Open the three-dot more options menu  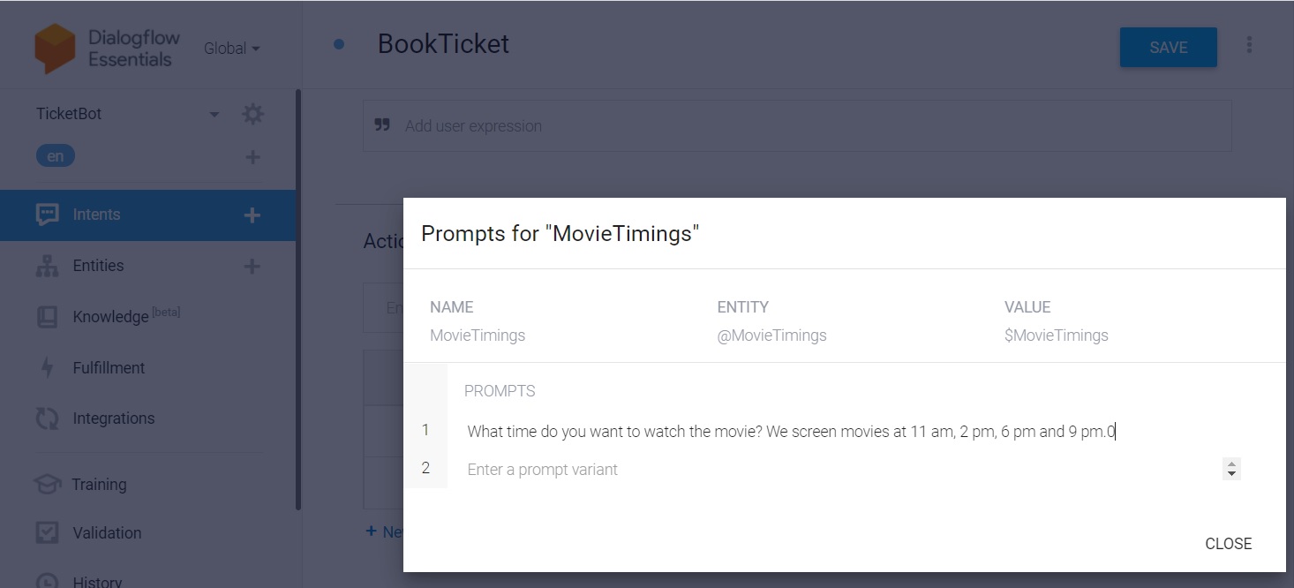click(1248, 45)
